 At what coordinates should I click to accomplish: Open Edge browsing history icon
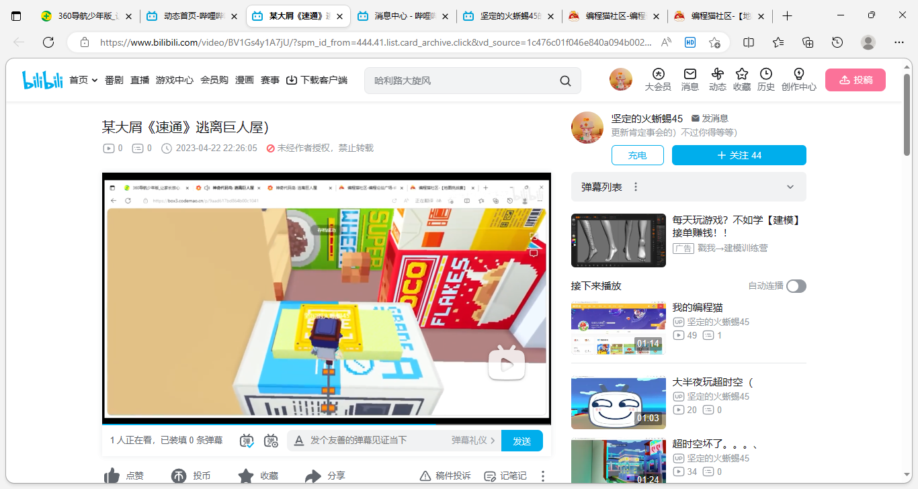click(x=837, y=42)
